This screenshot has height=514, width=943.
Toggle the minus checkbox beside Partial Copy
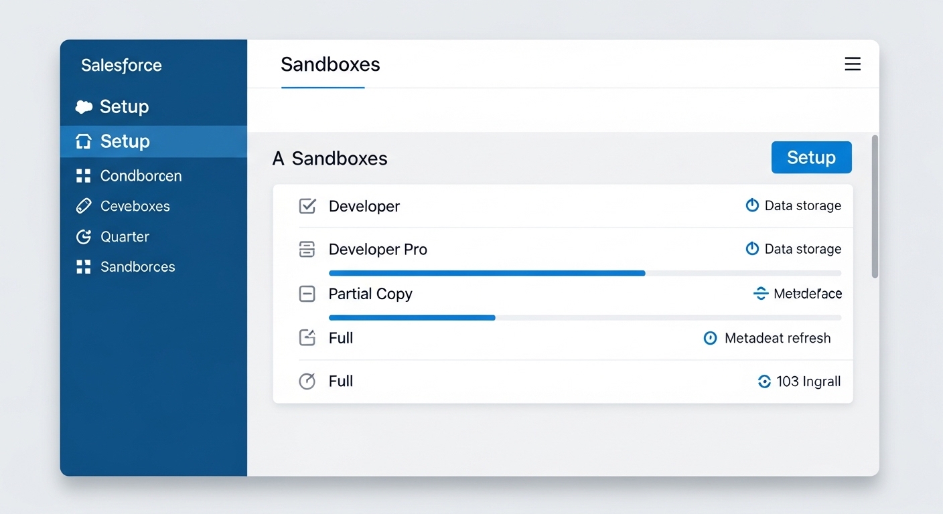[x=307, y=293]
